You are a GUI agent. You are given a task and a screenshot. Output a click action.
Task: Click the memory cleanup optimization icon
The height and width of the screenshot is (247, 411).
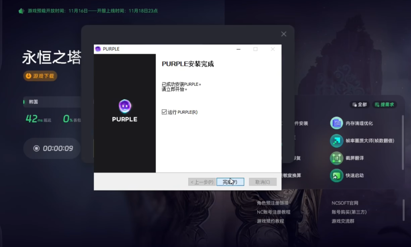pyautogui.click(x=336, y=123)
